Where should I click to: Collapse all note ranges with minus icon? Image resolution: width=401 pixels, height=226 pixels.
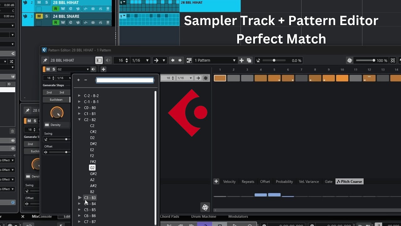point(86,80)
